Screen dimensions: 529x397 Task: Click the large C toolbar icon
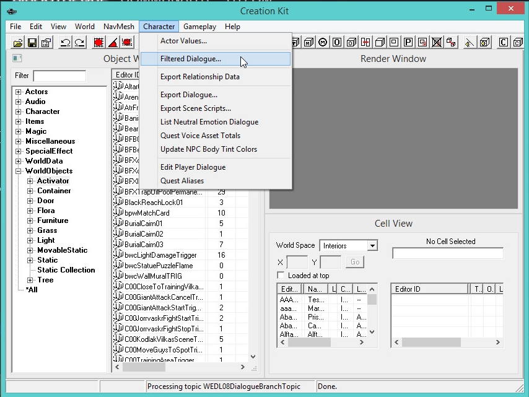pos(504,43)
